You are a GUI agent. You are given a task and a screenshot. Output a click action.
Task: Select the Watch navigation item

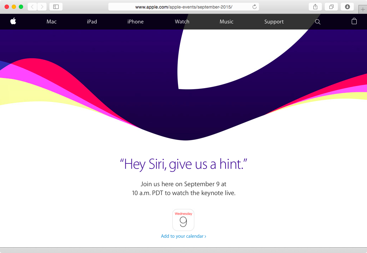[x=182, y=22]
